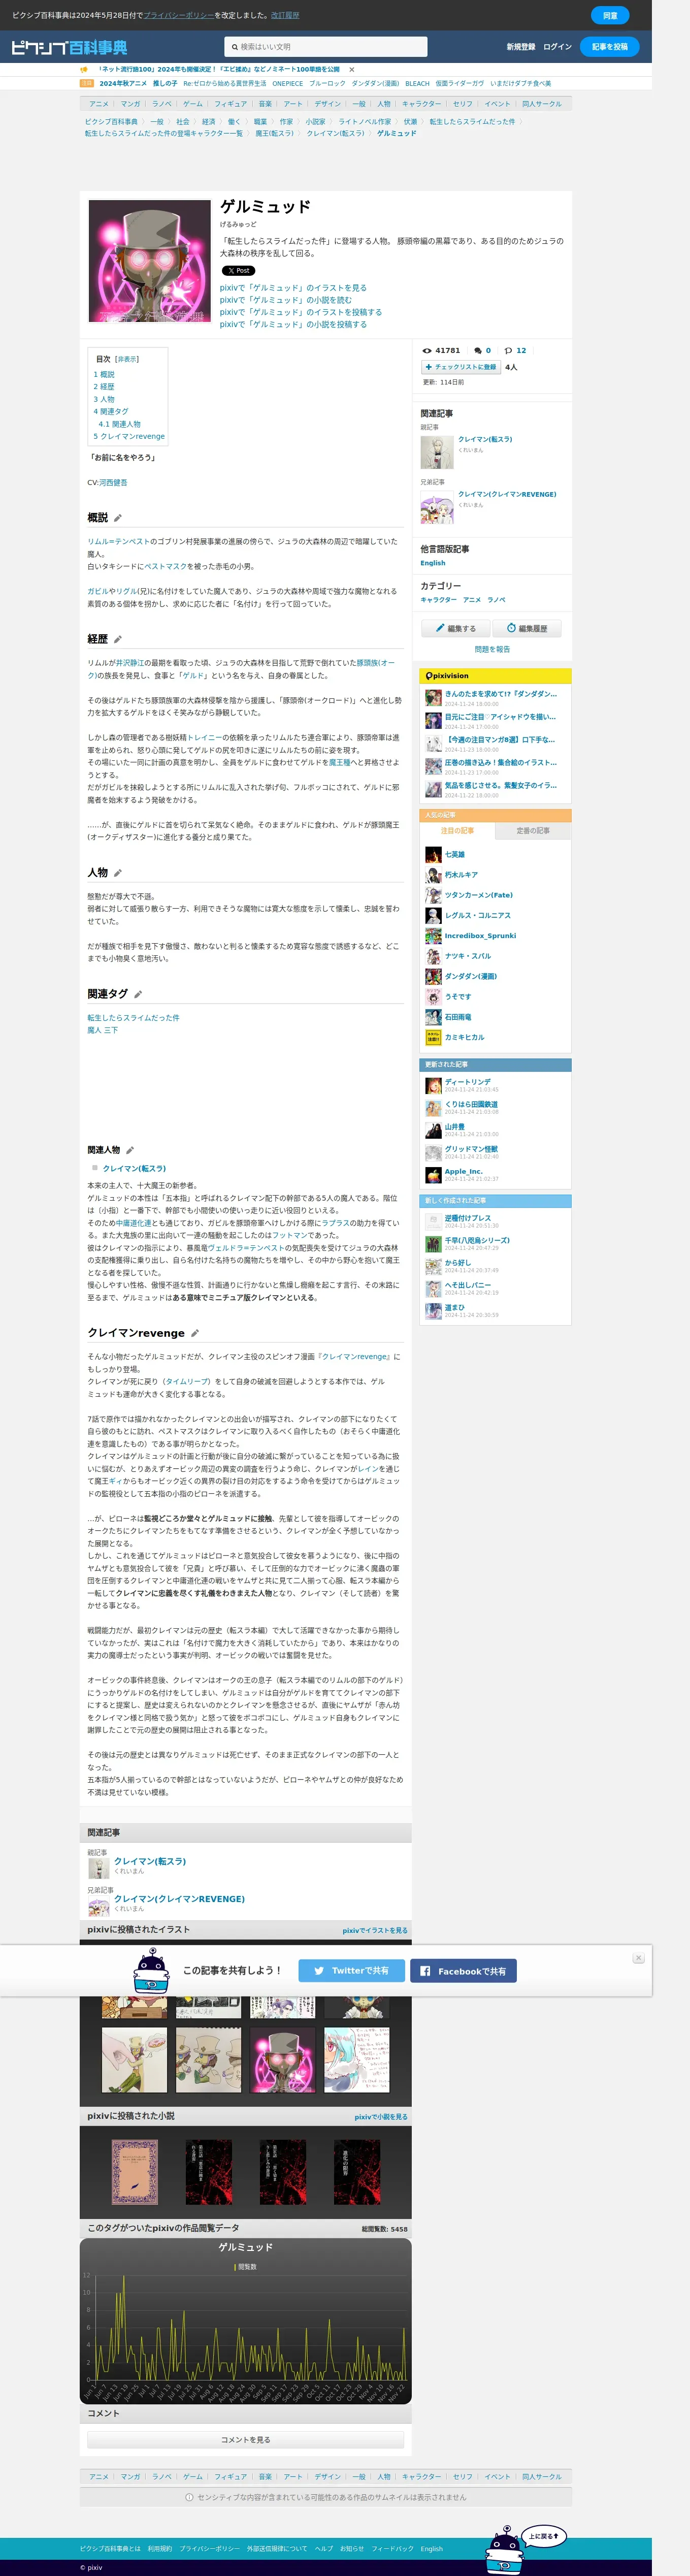Click the pencil edit icon beside 概説 heading
The image size is (690, 2576).
[118, 518]
